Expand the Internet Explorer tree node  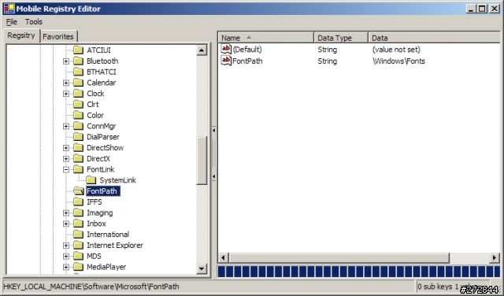point(66,246)
